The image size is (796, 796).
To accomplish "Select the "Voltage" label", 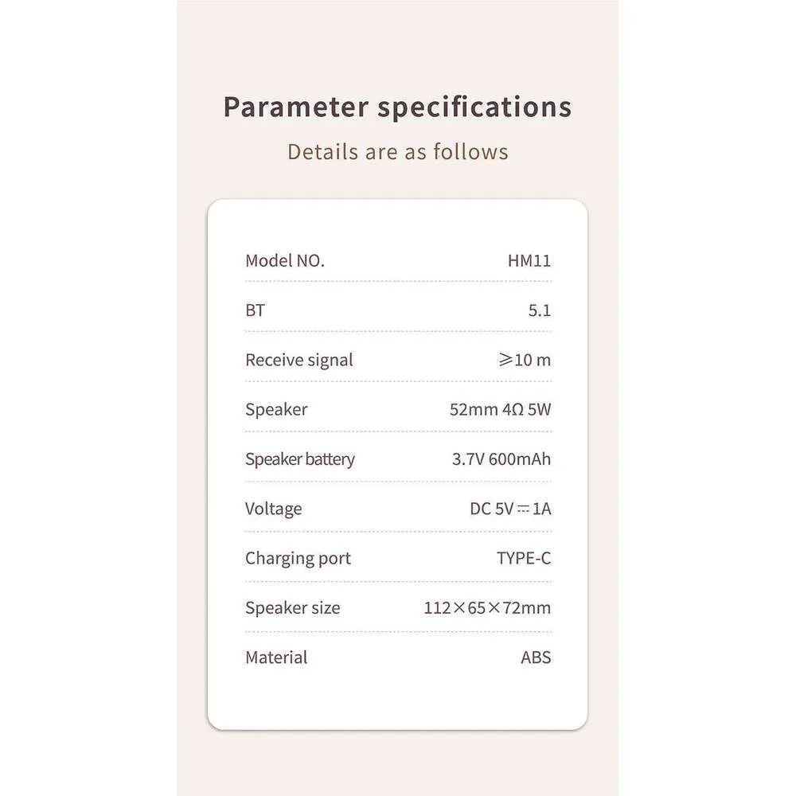I will tap(274, 509).
